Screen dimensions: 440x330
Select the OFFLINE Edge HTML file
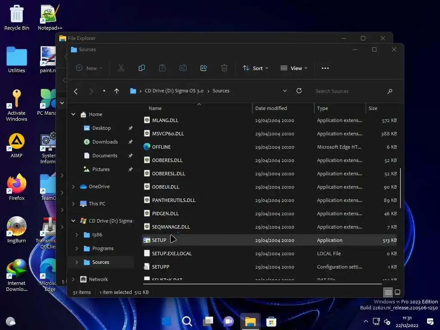tap(269, 147)
